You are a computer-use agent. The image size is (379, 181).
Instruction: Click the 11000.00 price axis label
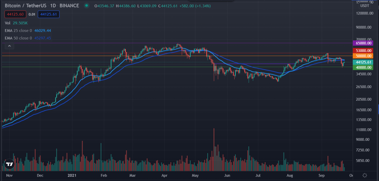tap(363, 130)
